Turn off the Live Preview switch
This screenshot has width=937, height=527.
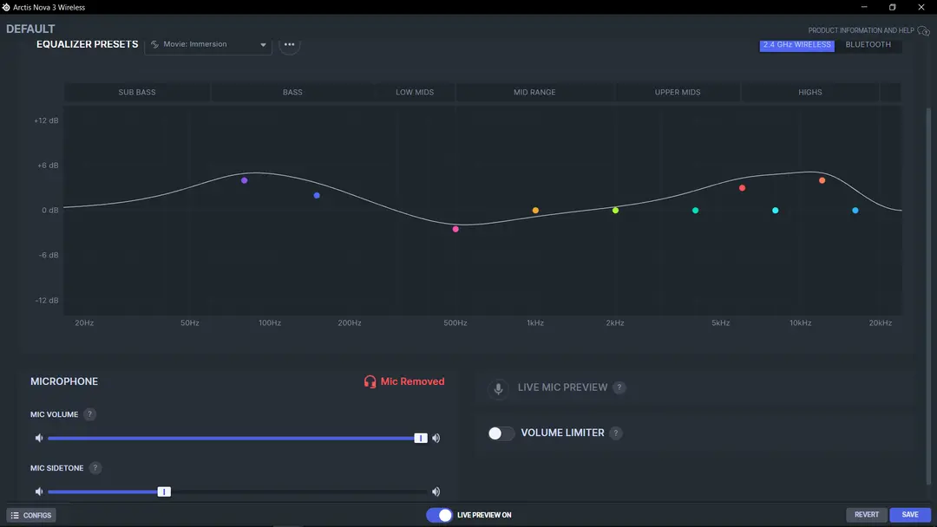tap(439, 515)
